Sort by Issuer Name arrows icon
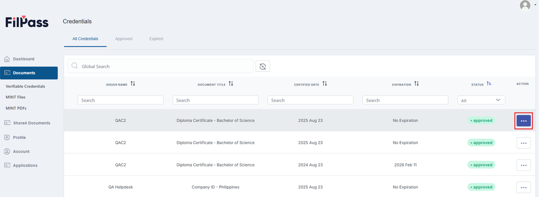 (x=133, y=84)
